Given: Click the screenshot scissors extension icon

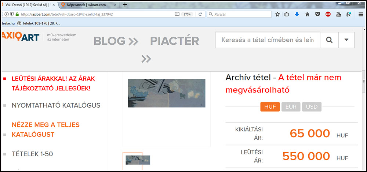Looking at the screenshot, I should (x=349, y=14).
